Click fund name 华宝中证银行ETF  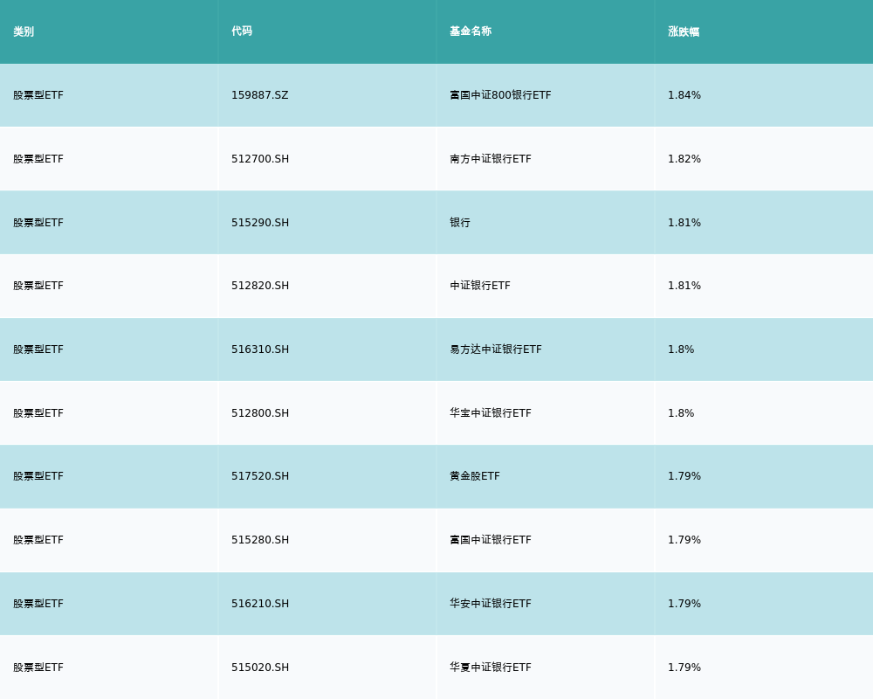tap(490, 413)
